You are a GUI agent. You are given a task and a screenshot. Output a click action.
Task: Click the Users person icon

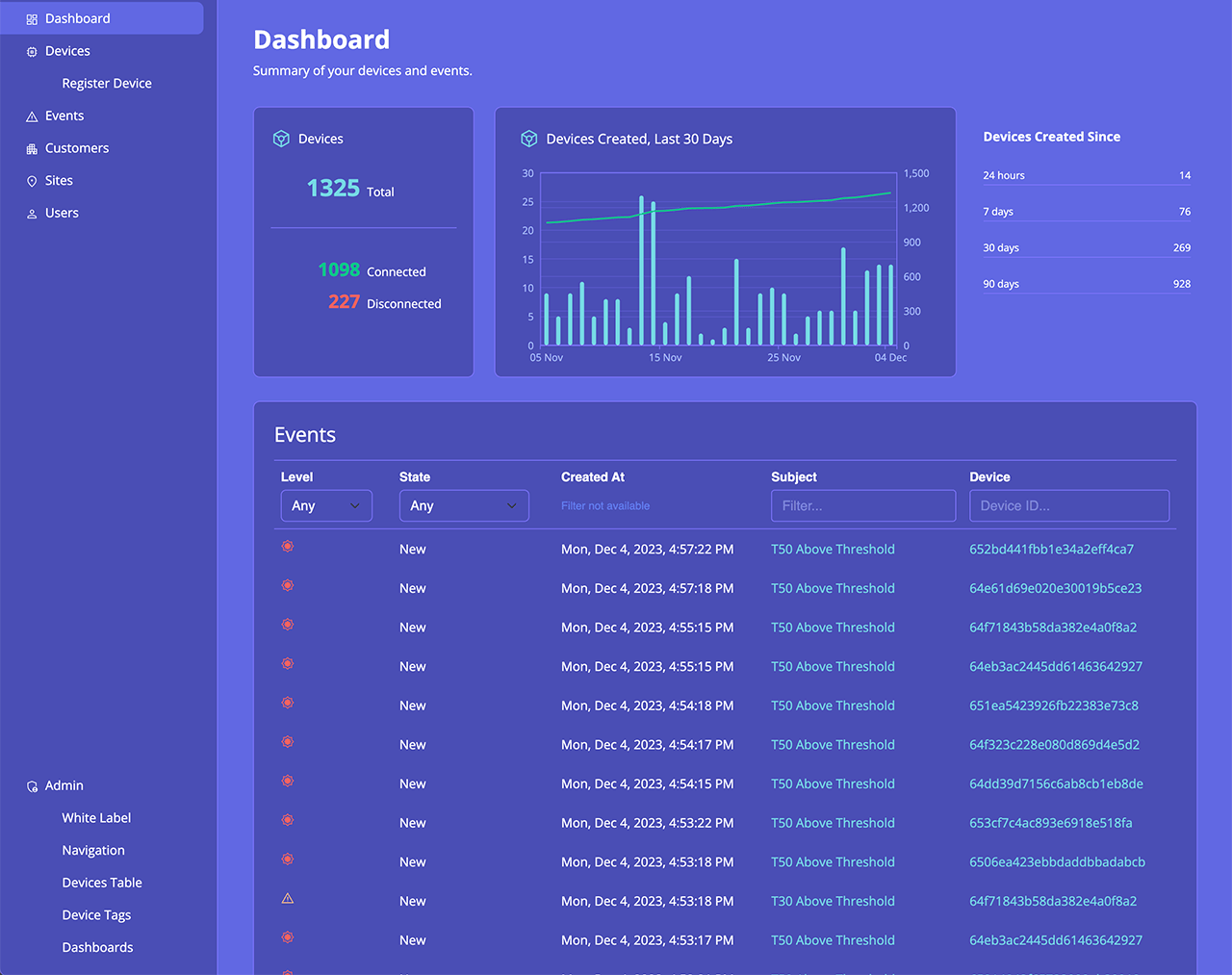point(32,214)
